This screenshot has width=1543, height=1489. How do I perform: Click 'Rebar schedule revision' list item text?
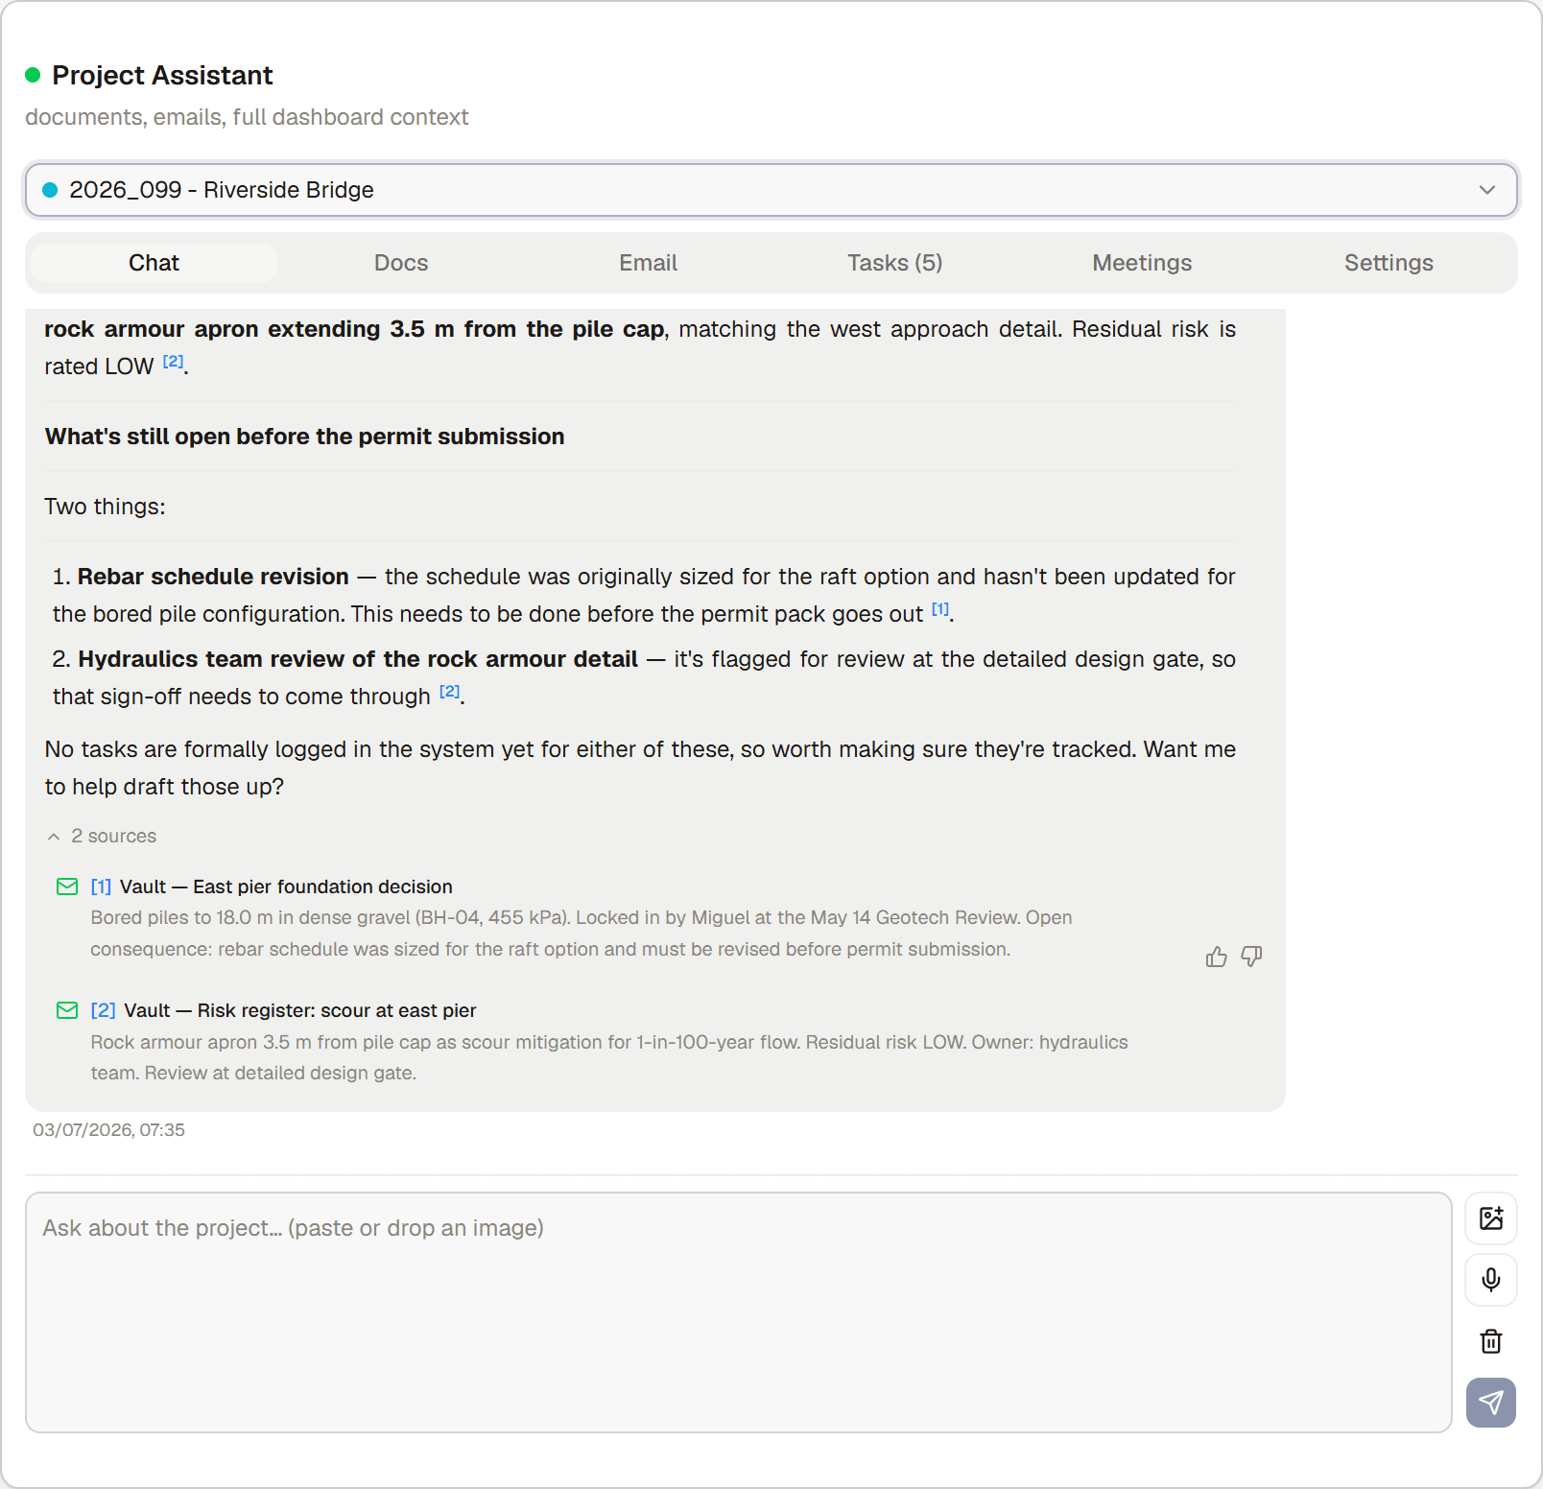pos(213,577)
